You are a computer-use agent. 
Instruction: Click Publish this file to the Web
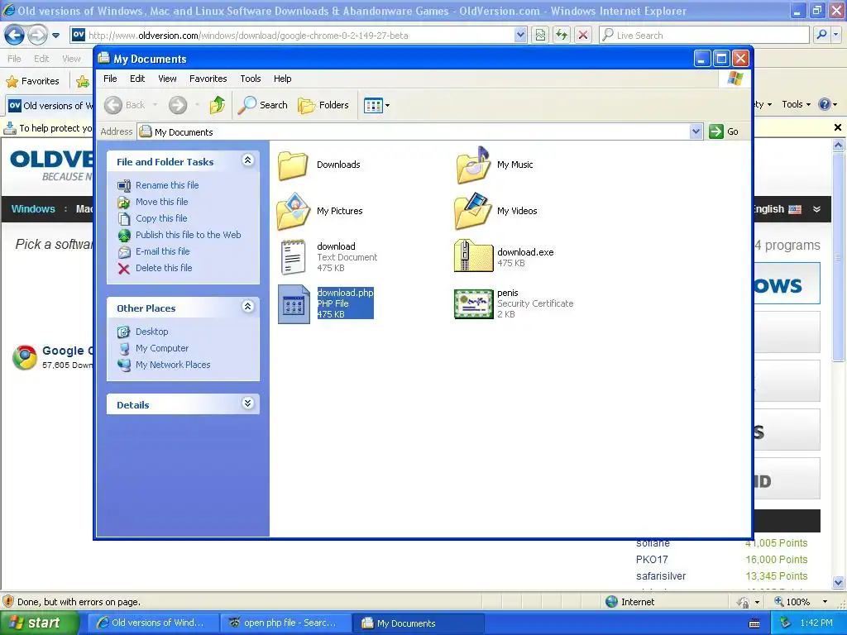tap(188, 235)
